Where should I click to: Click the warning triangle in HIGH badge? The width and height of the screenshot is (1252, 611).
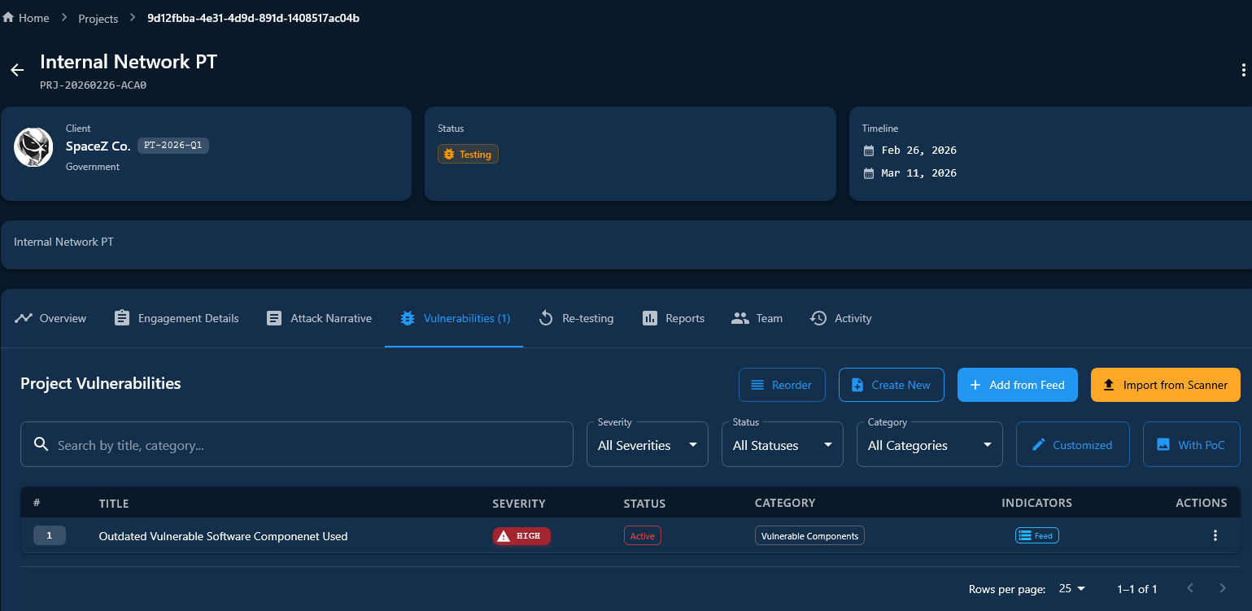point(504,536)
